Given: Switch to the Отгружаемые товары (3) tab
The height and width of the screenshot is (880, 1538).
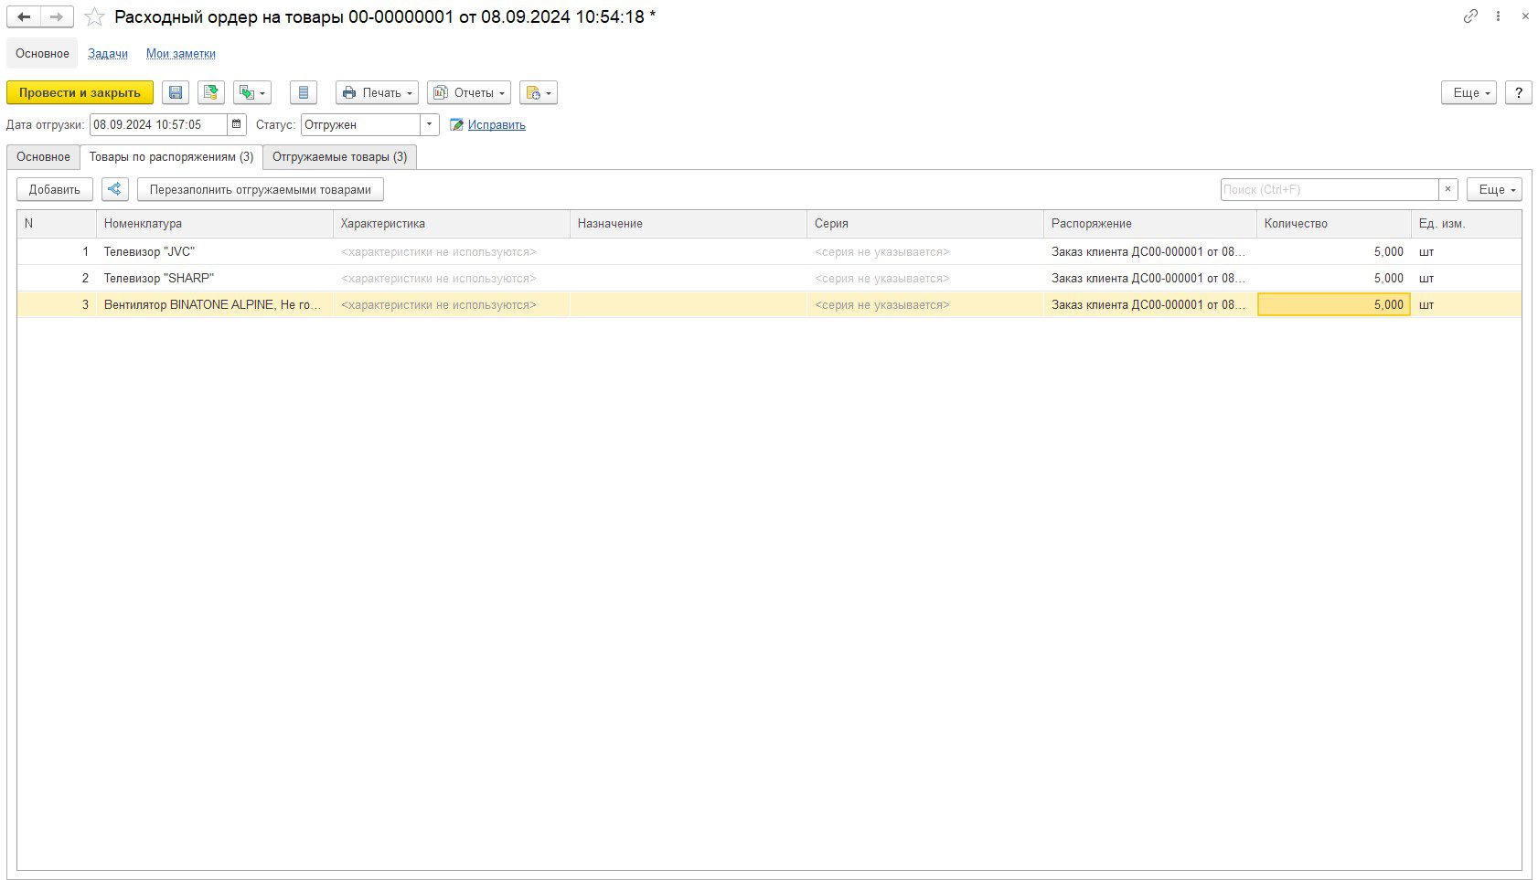Looking at the screenshot, I should tap(339, 156).
